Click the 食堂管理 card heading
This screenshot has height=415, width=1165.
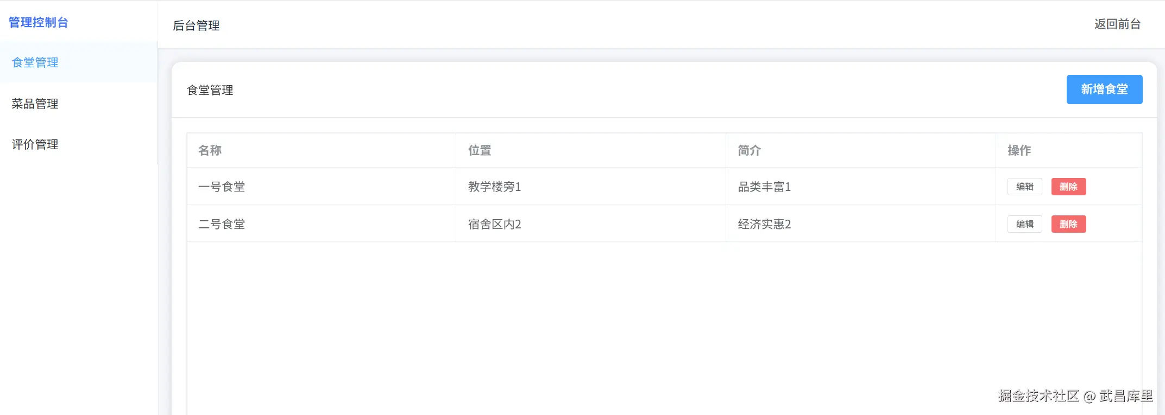click(x=210, y=90)
